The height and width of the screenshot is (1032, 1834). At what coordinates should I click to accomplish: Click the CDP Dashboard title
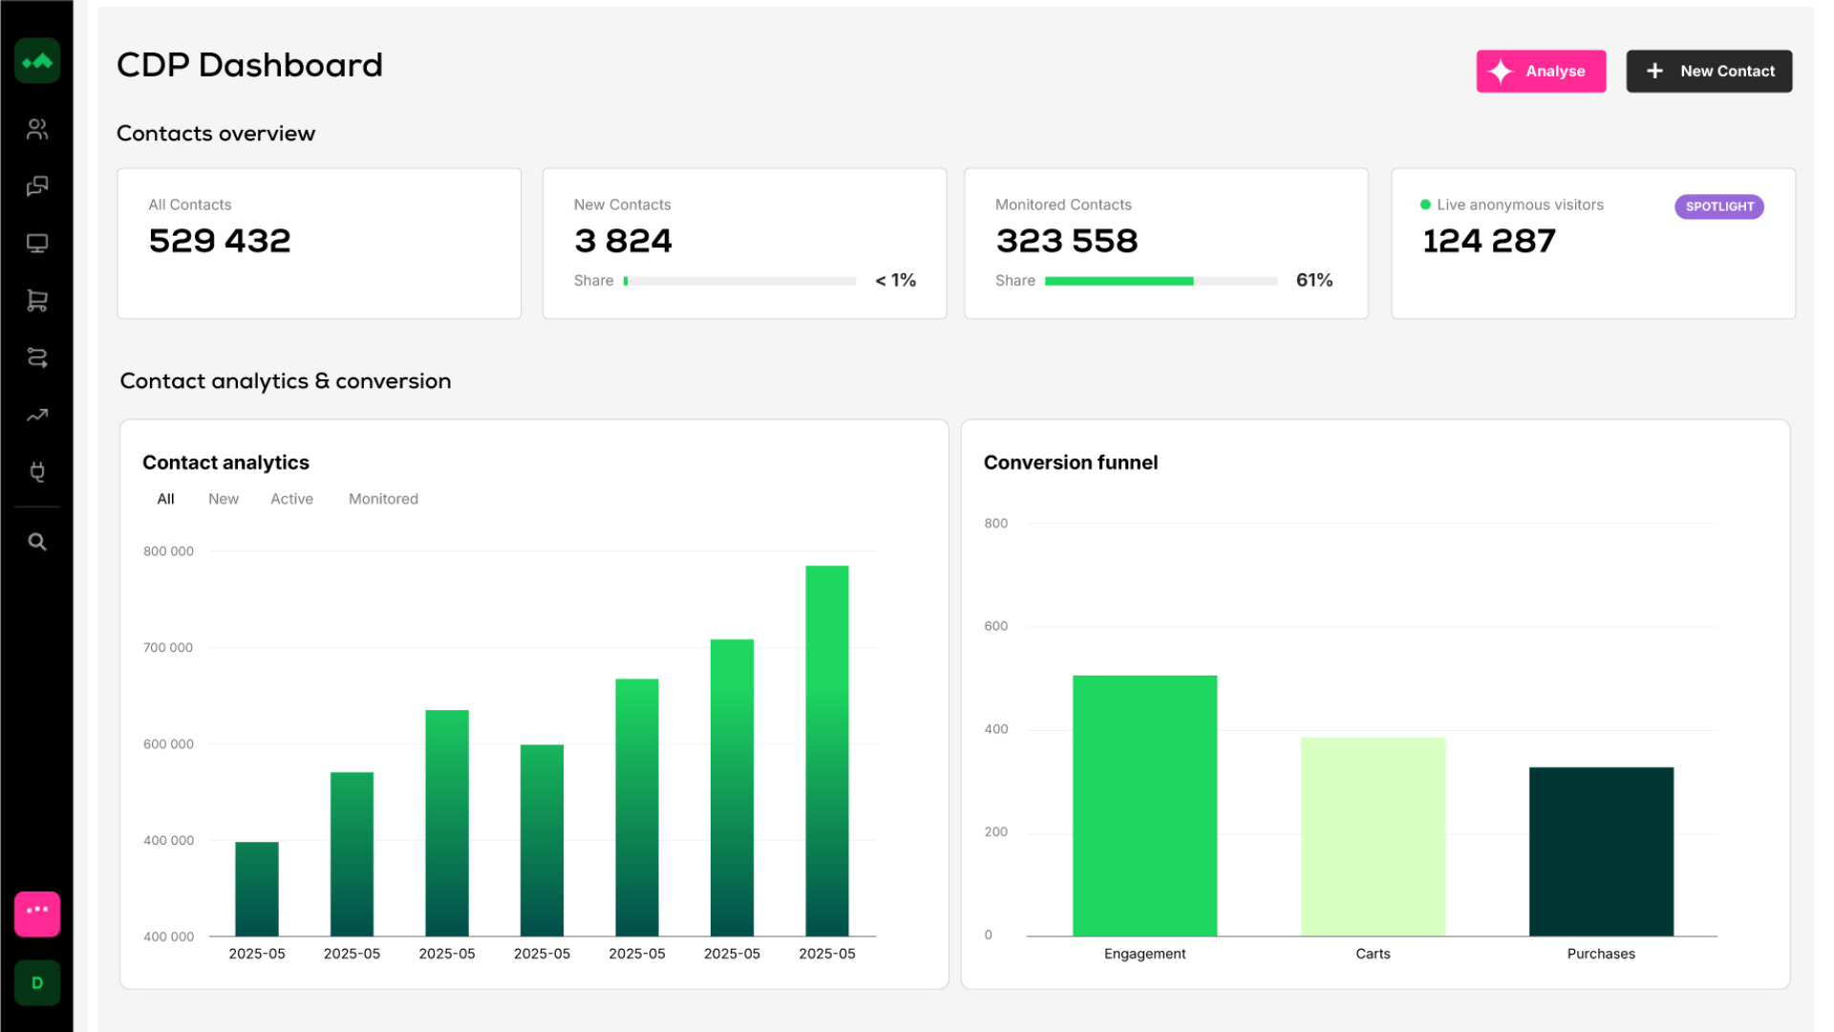(x=249, y=65)
